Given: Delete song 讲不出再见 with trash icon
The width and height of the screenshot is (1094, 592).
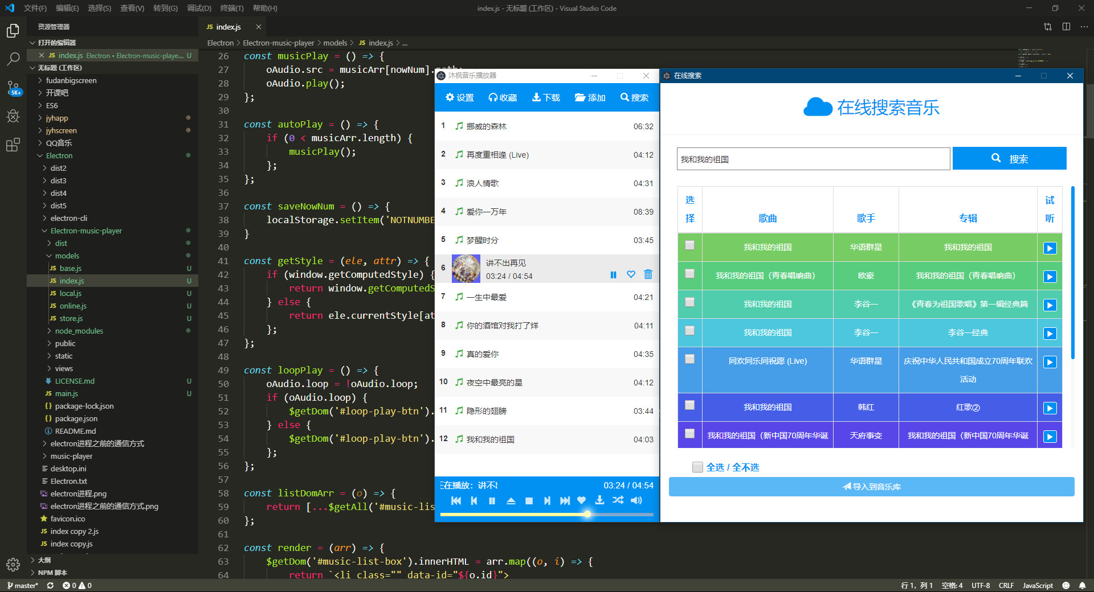Looking at the screenshot, I should (x=648, y=274).
